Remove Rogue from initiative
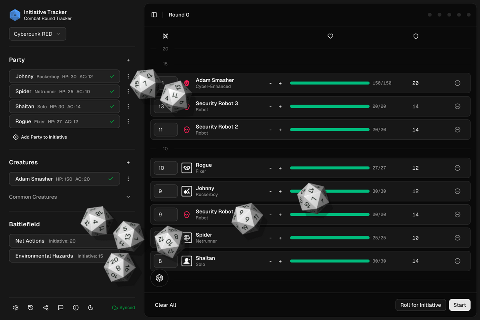This screenshot has width=480, height=320. point(458,168)
